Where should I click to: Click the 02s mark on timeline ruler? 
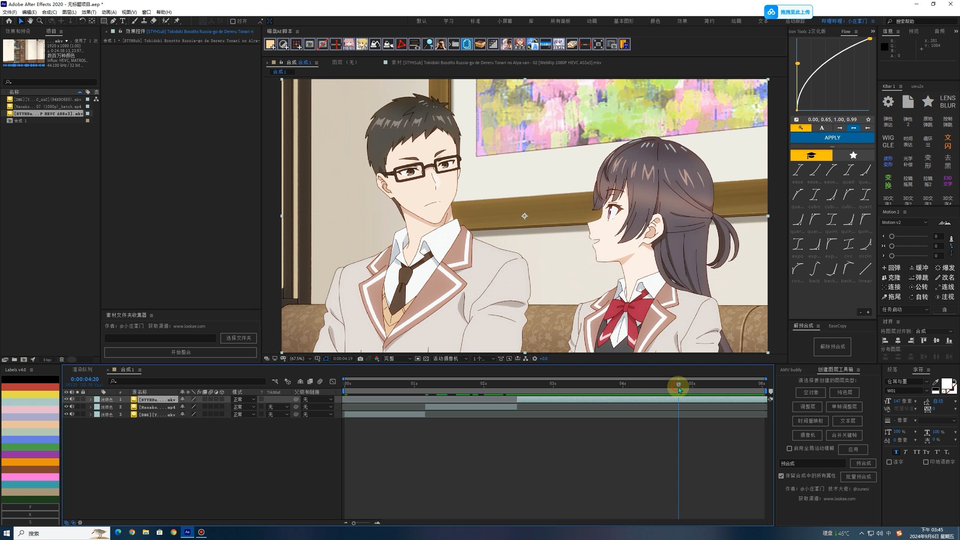tap(483, 383)
